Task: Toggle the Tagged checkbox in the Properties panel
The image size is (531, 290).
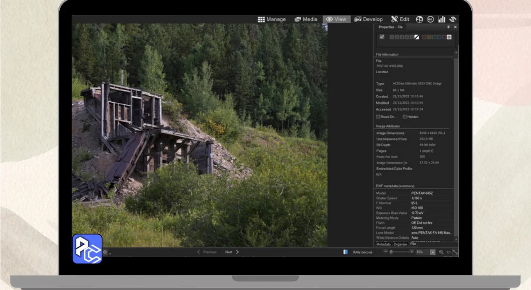Action: (x=382, y=37)
